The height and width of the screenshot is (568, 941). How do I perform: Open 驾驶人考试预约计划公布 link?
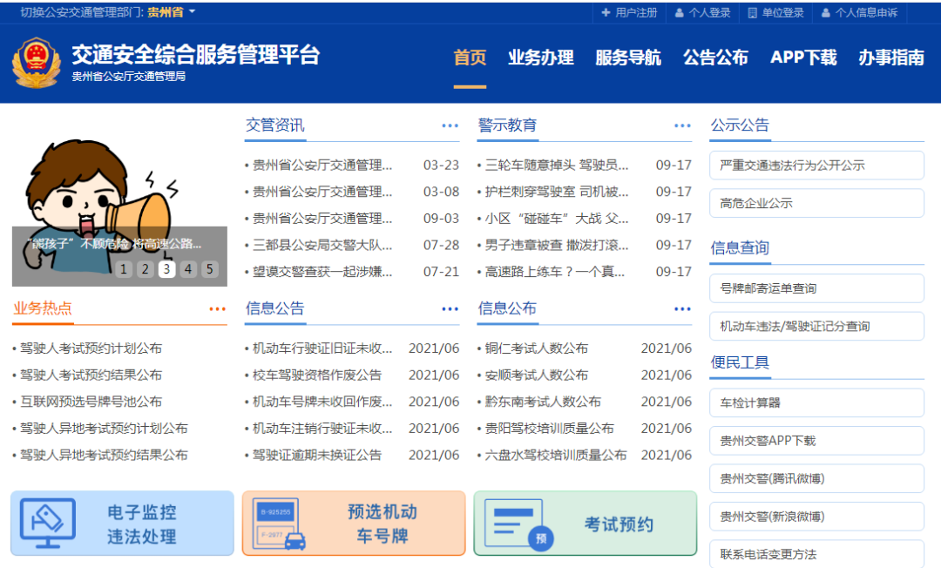[x=91, y=348]
